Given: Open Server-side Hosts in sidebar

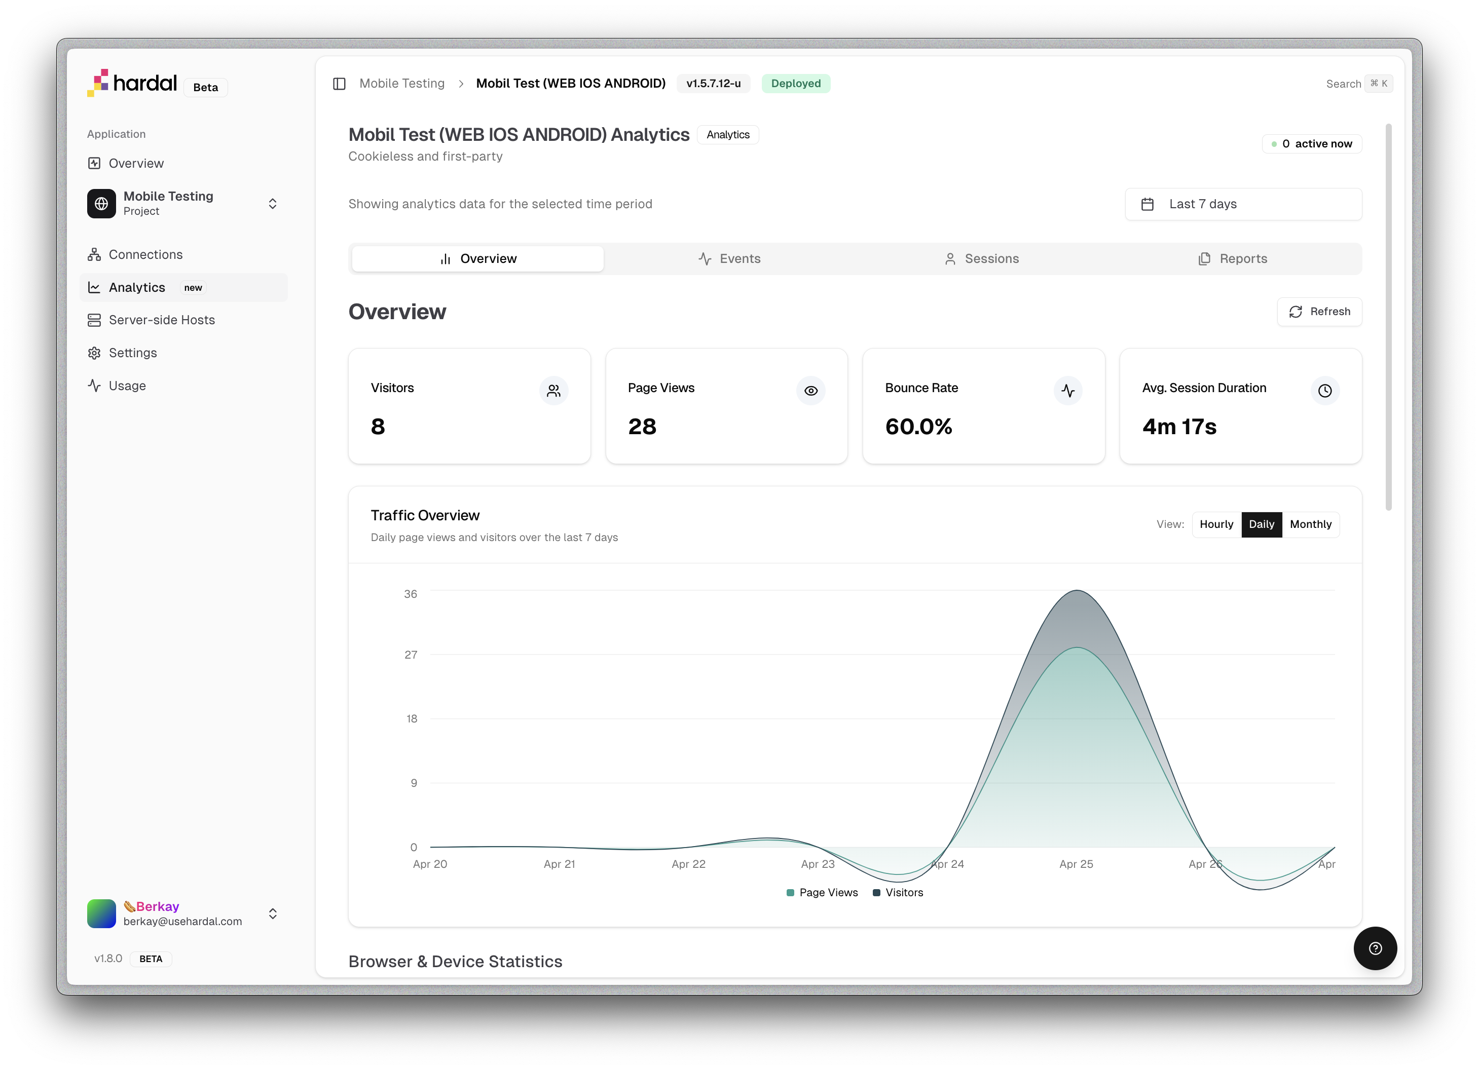Looking at the screenshot, I should (161, 320).
